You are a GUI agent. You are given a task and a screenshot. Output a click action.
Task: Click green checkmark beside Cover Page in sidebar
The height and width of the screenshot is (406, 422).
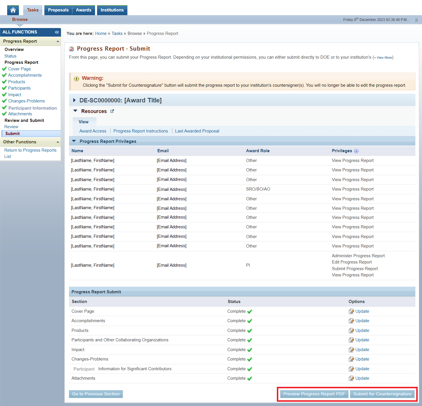coord(4,69)
